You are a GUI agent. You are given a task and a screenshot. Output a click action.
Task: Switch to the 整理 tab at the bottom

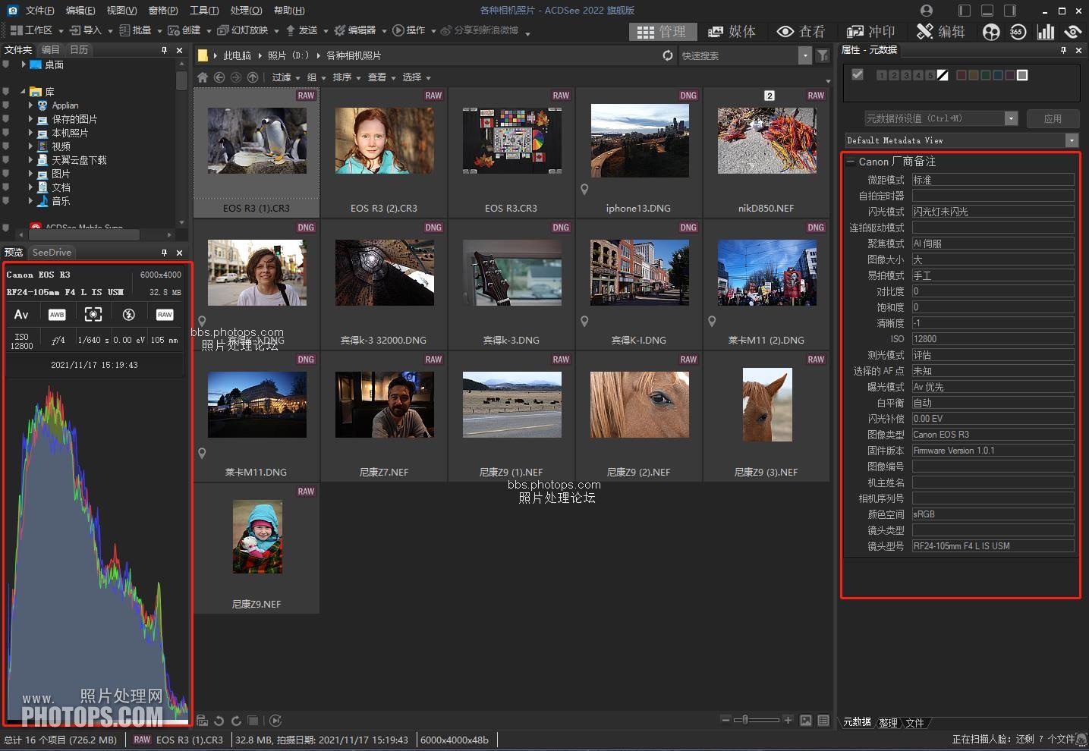click(x=888, y=723)
